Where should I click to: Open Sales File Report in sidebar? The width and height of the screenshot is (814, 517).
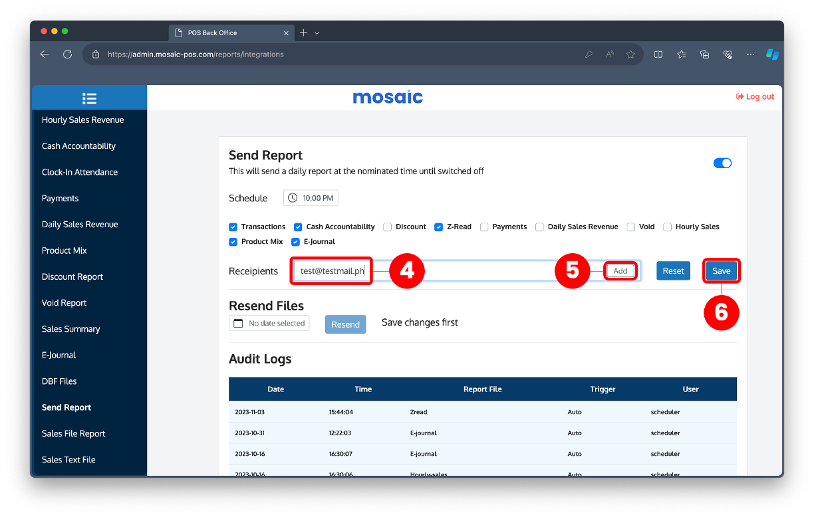coord(73,433)
